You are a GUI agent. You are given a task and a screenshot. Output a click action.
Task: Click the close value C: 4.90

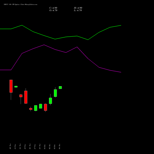pyautogui.click(x=53, y=8)
